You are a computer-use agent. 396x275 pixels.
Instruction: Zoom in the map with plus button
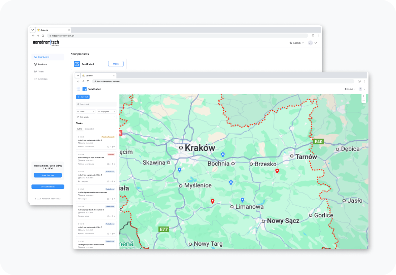(364, 96)
